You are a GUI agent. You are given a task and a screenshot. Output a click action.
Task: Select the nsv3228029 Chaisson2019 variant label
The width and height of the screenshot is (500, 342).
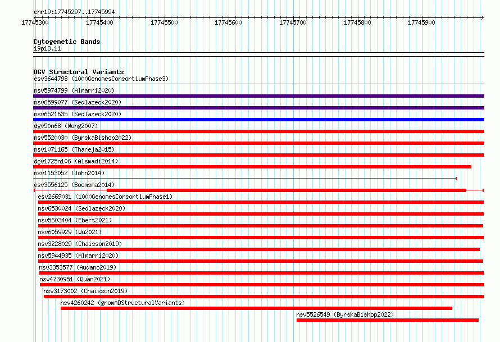[x=80, y=244]
